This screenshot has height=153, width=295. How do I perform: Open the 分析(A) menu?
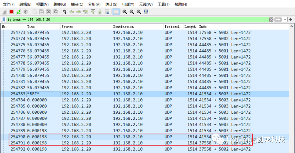tap(94, 4)
